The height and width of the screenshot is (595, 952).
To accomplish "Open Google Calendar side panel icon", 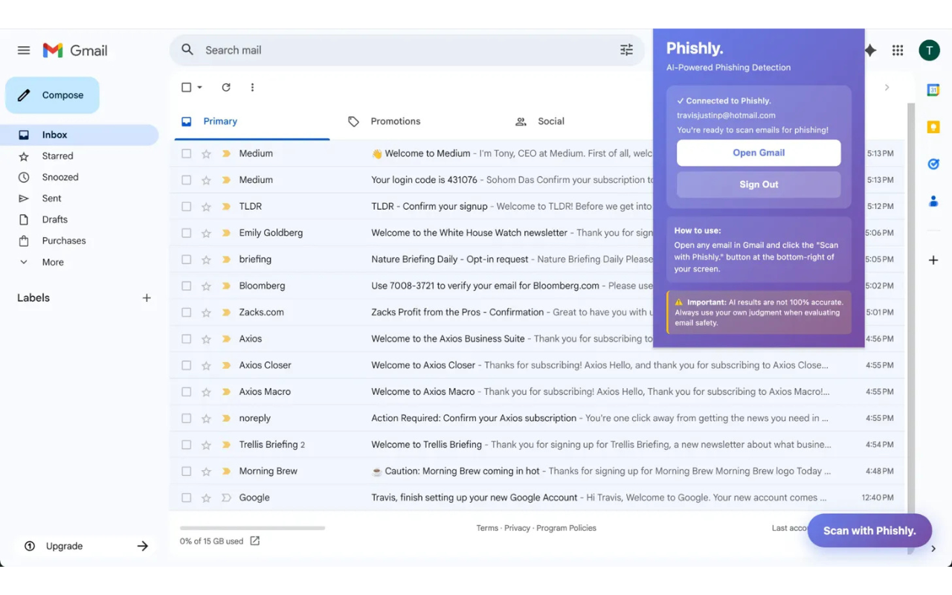I will [933, 90].
